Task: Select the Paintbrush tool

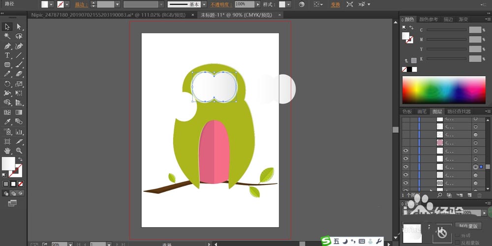Action: pyautogui.click(x=19, y=64)
